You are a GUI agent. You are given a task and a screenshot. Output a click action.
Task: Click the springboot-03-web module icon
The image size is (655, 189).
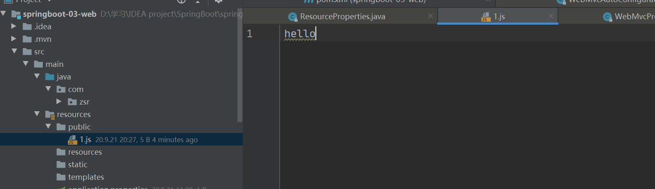pyautogui.click(x=16, y=14)
